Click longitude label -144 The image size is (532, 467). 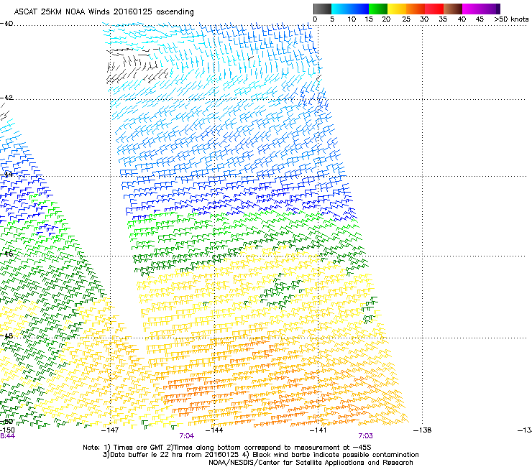tap(214, 430)
